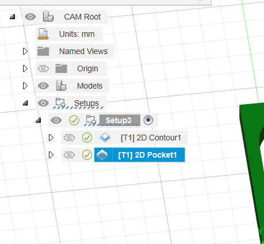Click the Units ruler document icon
264x244 pixels.
pos(43,34)
